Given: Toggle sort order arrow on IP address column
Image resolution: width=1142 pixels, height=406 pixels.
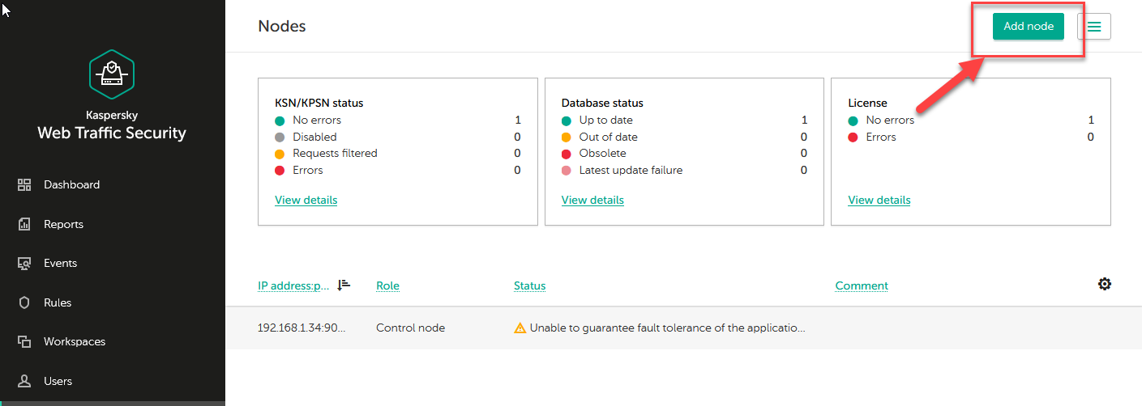Looking at the screenshot, I should [x=344, y=285].
